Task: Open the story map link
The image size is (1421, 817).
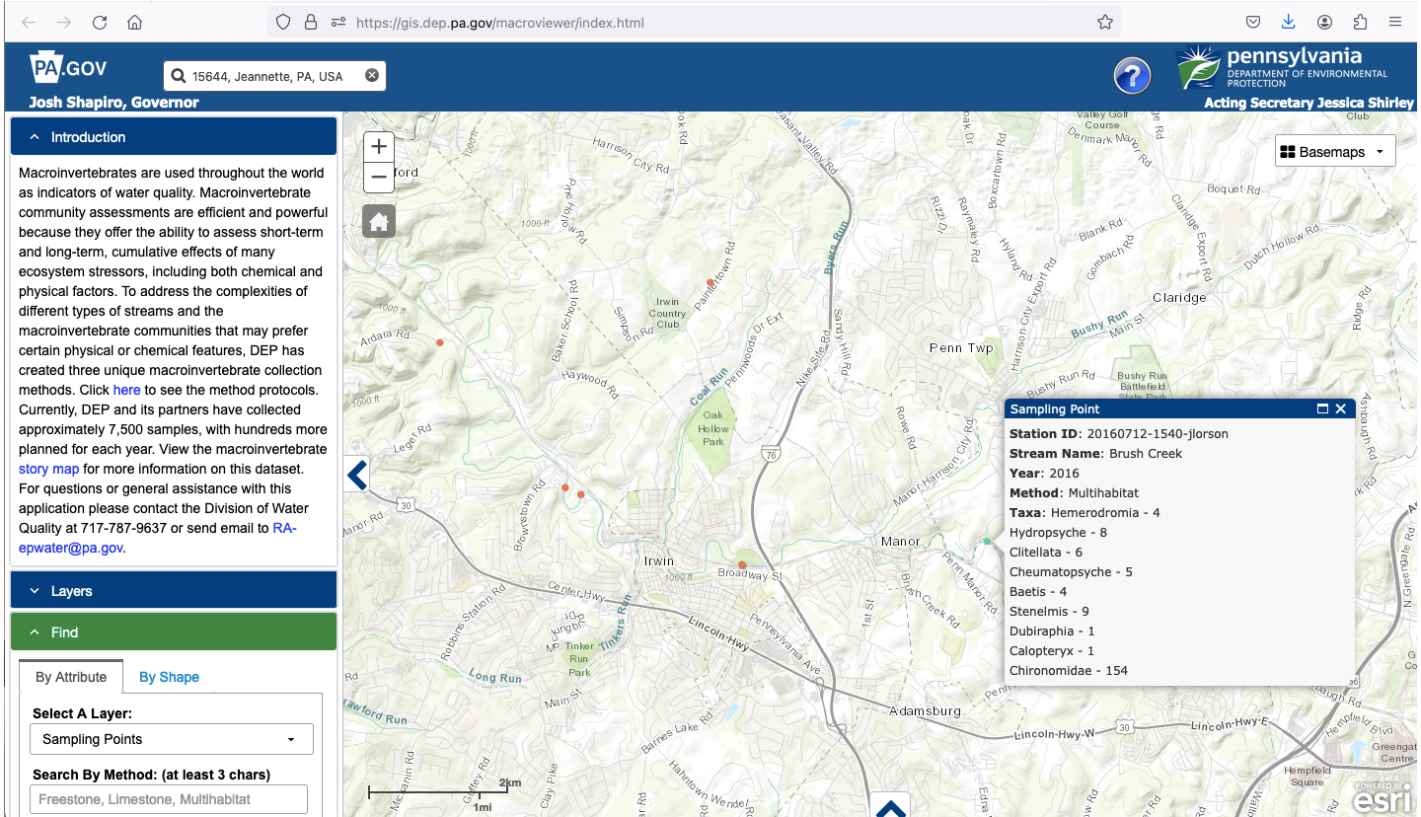Action: pyautogui.click(x=48, y=469)
